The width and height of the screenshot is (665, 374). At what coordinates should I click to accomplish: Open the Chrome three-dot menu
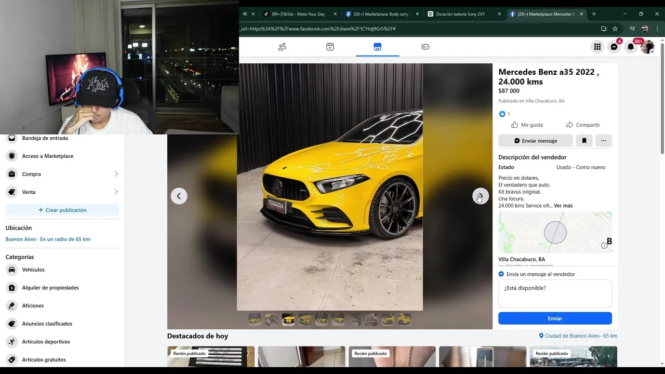(x=657, y=29)
